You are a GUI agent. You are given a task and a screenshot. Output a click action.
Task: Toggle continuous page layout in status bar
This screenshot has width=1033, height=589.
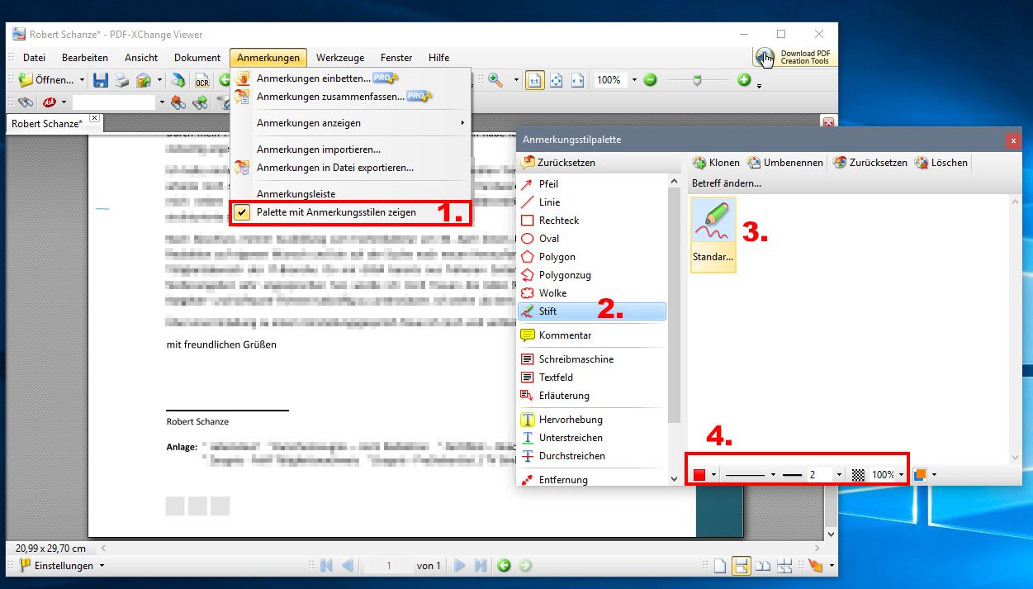[x=741, y=566]
